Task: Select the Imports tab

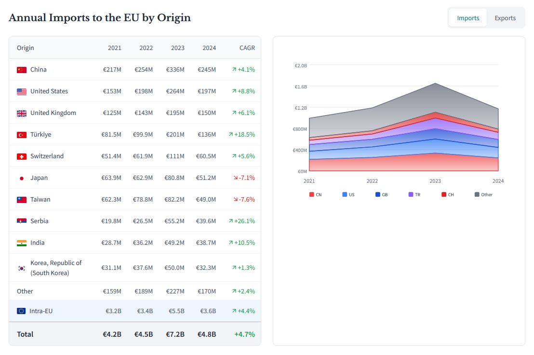Action: 467,17
